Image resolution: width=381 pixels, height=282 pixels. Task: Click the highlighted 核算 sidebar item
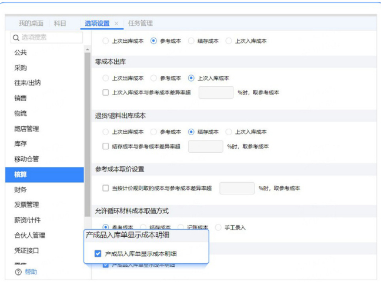45,174
